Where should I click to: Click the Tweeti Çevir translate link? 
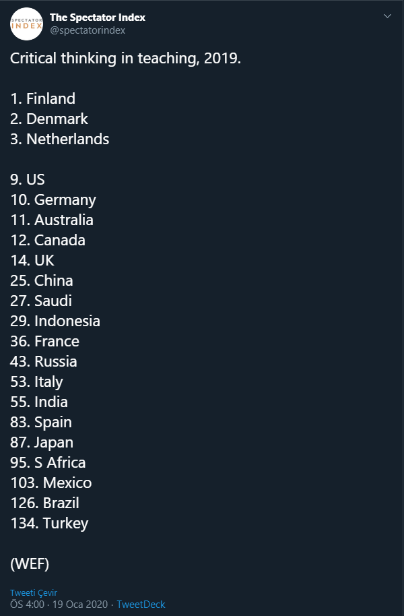tap(34, 592)
